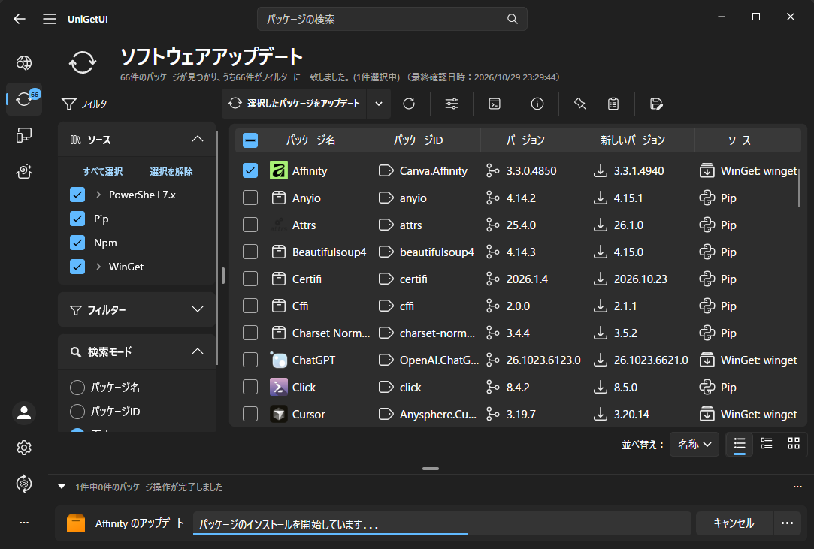Click the export save toolbar icon
This screenshot has height=549, width=814.
click(x=656, y=104)
